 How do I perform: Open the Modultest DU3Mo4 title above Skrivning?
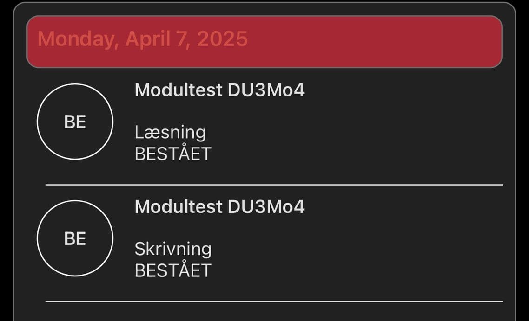219,206
